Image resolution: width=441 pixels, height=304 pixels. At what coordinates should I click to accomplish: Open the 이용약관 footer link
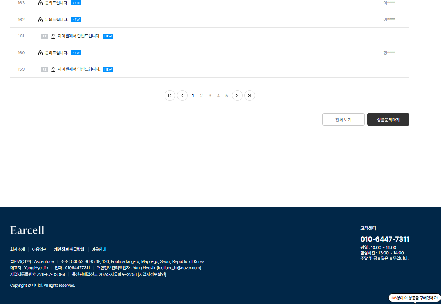[39, 249]
